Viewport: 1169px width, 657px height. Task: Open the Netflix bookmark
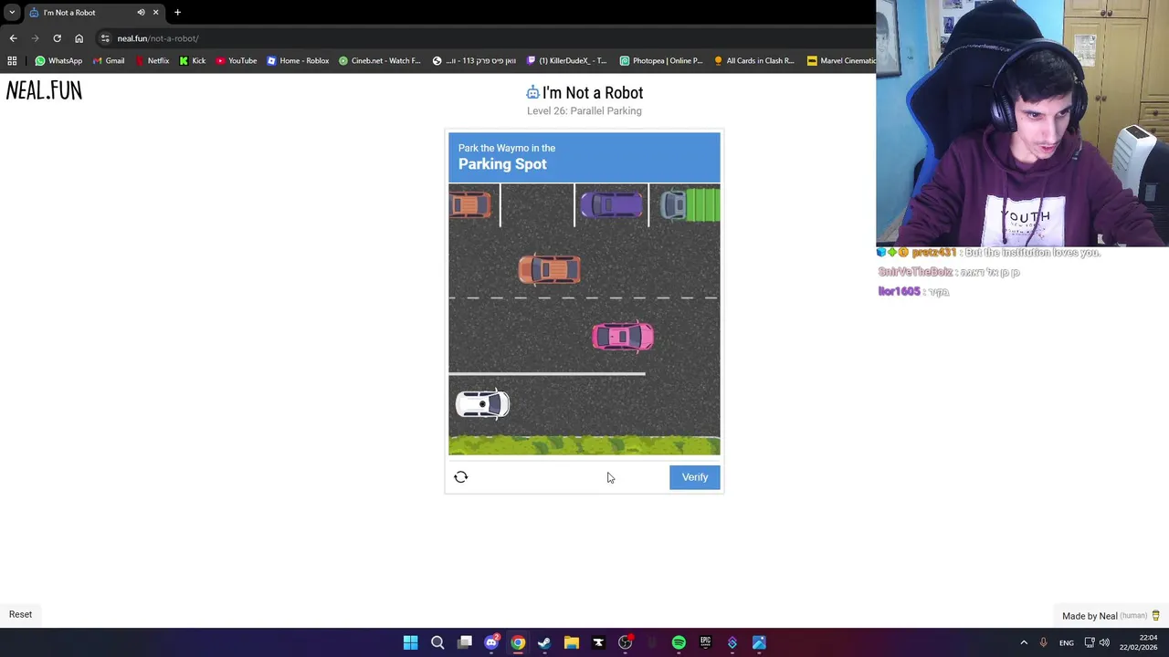click(x=152, y=61)
